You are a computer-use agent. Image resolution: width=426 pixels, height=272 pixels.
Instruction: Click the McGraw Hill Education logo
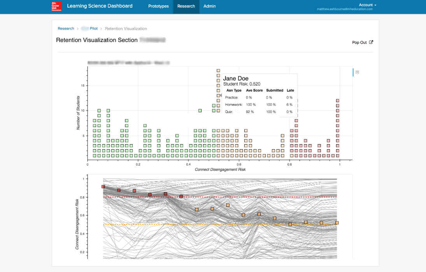coord(56,6)
